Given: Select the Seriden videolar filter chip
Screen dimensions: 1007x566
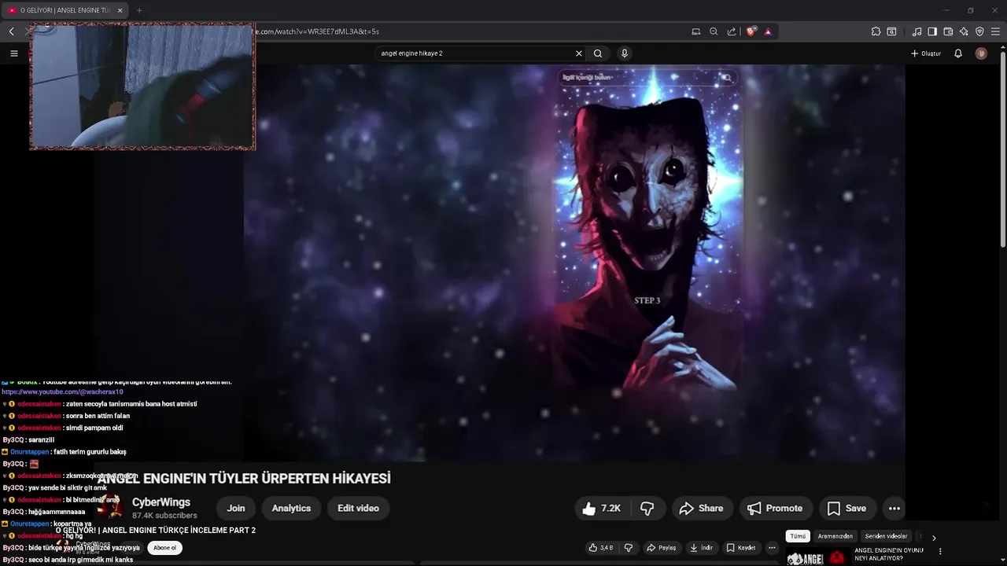Looking at the screenshot, I should point(886,536).
